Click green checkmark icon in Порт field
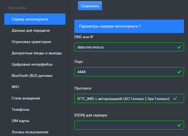The width and height of the screenshot is (188, 136). [179, 72]
